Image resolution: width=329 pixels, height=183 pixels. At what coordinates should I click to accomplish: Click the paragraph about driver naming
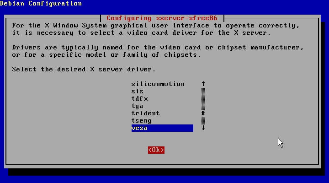158,51
